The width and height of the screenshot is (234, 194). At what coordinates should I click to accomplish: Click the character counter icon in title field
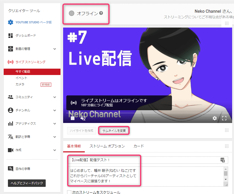[222, 160]
